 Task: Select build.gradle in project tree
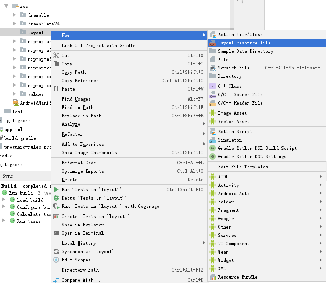[x=20, y=138]
